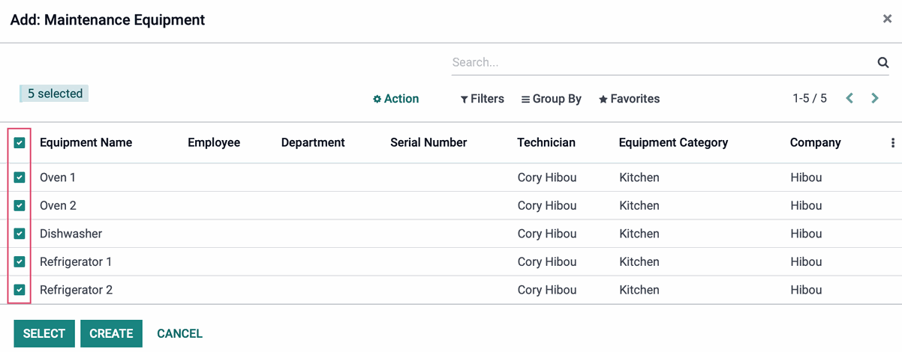Go to next page arrow
The width and height of the screenshot is (902, 352).
tap(875, 98)
